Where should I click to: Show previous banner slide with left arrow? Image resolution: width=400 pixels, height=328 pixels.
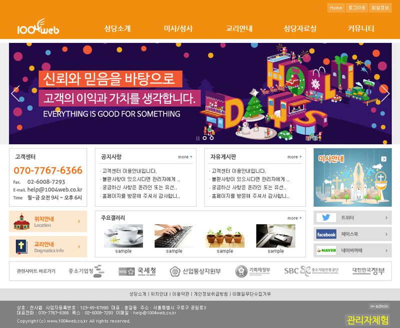(15, 93)
